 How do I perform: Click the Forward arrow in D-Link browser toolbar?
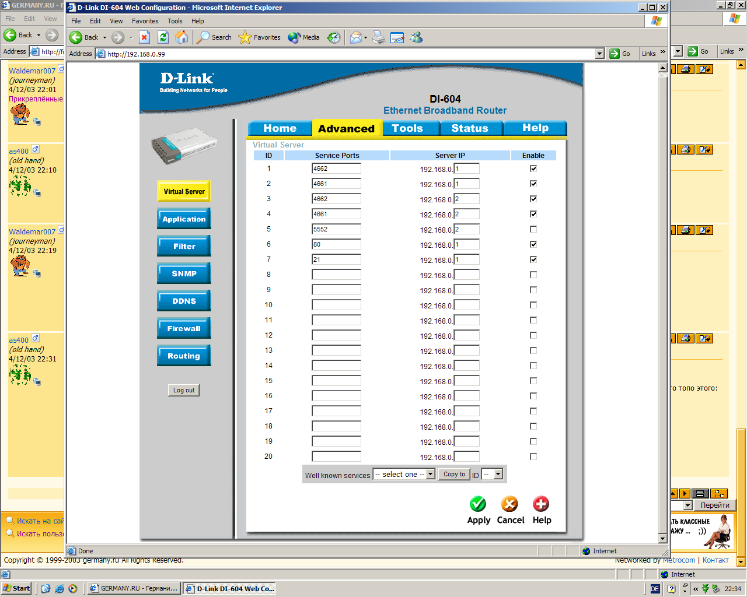(118, 37)
